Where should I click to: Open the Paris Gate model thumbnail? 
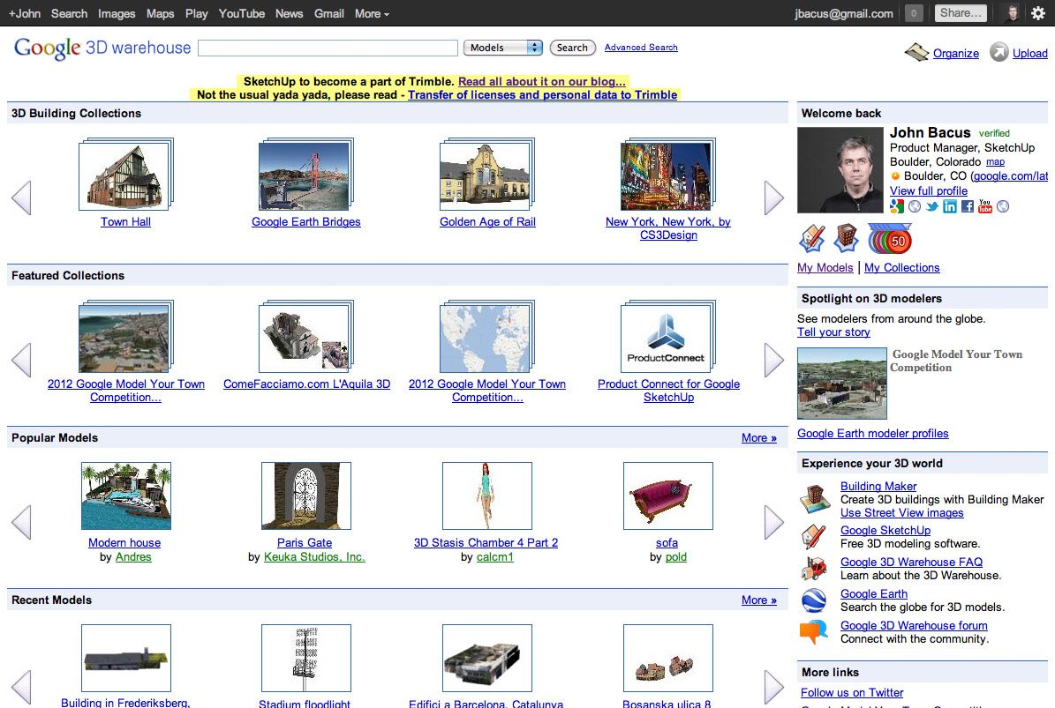click(x=306, y=496)
